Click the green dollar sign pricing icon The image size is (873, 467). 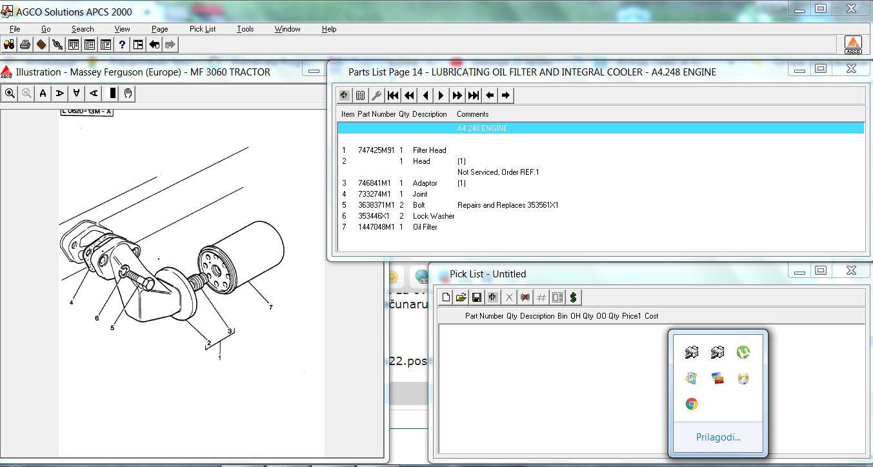coord(574,297)
